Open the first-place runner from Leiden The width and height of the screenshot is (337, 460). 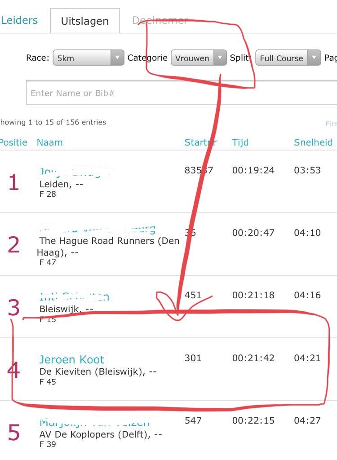[x=75, y=172]
